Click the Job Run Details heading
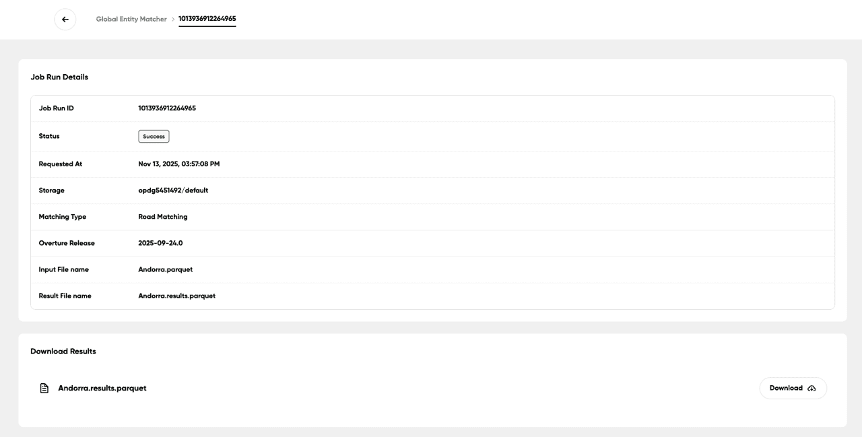862x437 pixels. point(59,77)
